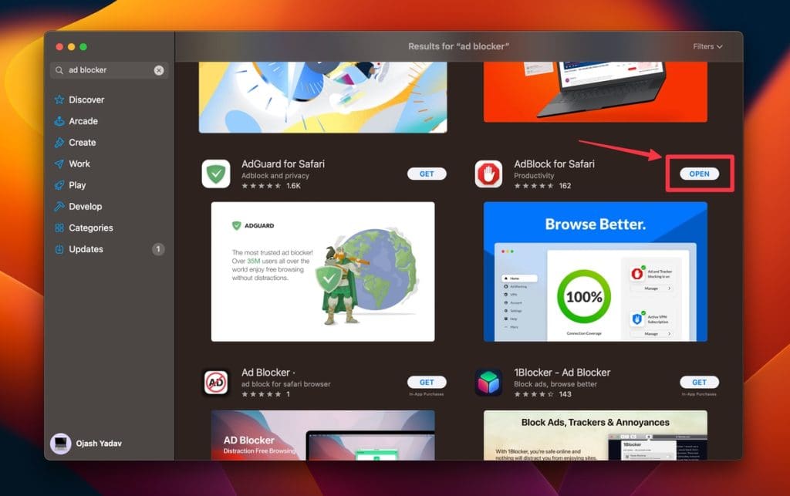The image size is (790, 496).
Task: Click 'Productivity' category under AdBlock
Action: coord(534,176)
